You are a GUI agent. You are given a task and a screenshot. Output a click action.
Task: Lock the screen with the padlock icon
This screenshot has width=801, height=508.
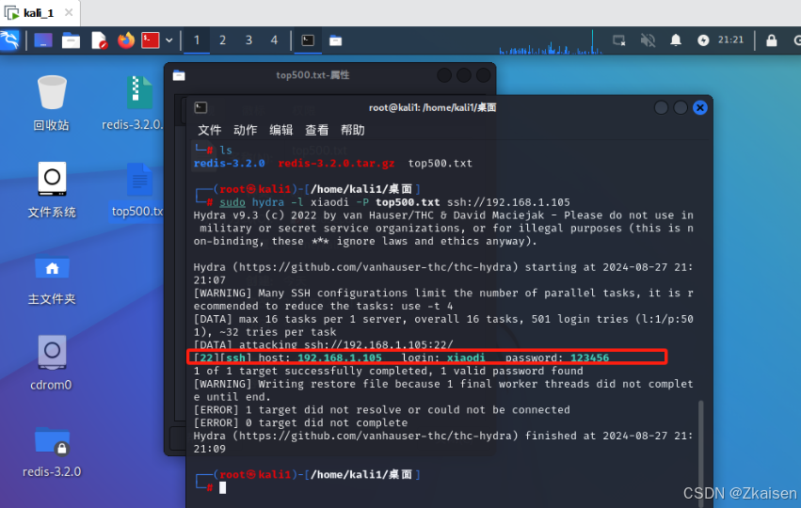coord(772,40)
